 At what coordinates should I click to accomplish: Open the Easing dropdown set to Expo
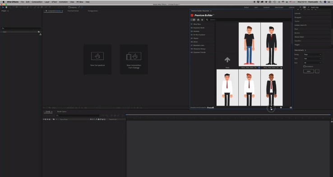click(312, 55)
